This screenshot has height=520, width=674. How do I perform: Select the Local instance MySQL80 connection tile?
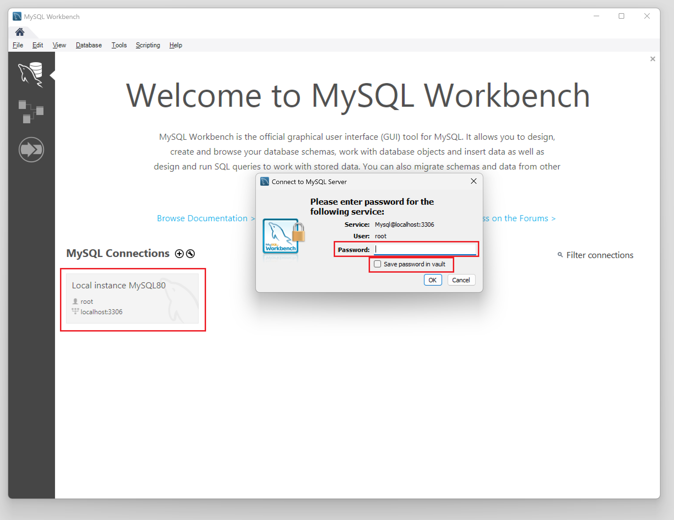132,299
